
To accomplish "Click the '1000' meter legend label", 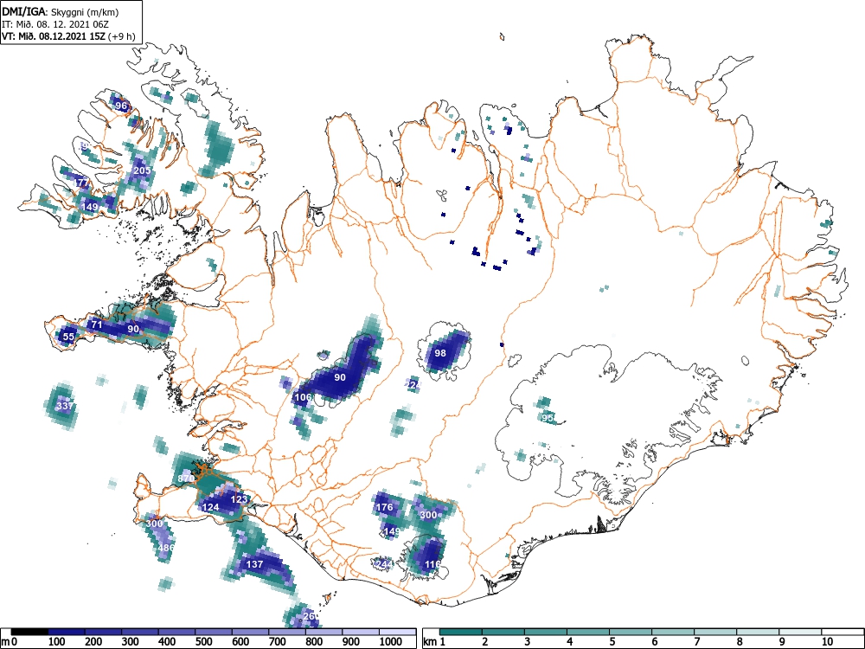I will (x=391, y=641).
